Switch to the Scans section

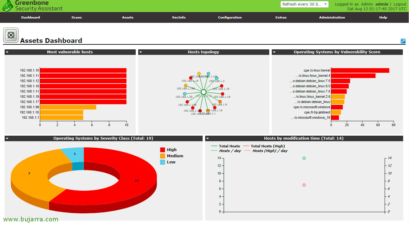(x=76, y=18)
